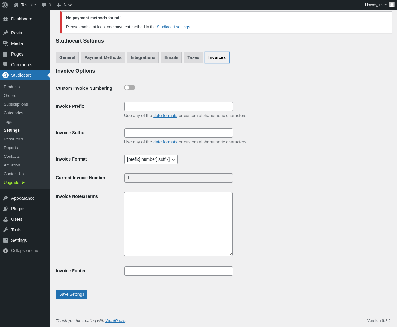
Task: Click Howdy, user account link
Action: 379,5
